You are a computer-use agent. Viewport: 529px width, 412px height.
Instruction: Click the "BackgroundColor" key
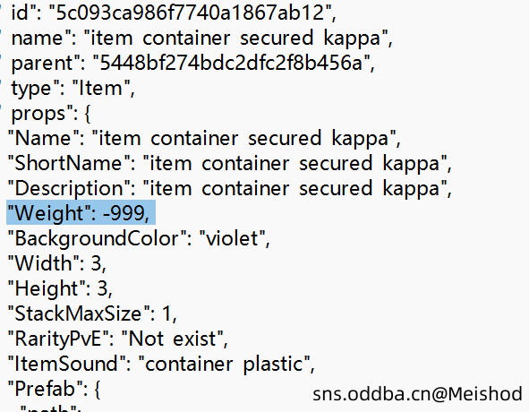tap(98, 238)
